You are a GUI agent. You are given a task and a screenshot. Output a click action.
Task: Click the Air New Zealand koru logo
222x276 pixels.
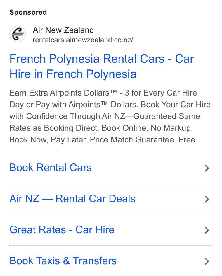pyautogui.click(x=17, y=34)
